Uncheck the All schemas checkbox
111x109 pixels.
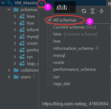coord(50,20)
